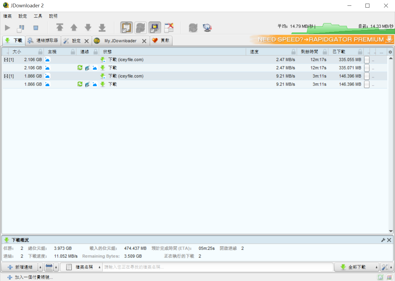Click progress box of 146.396 MB package row
395x281 pixels.
coord(367,76)
